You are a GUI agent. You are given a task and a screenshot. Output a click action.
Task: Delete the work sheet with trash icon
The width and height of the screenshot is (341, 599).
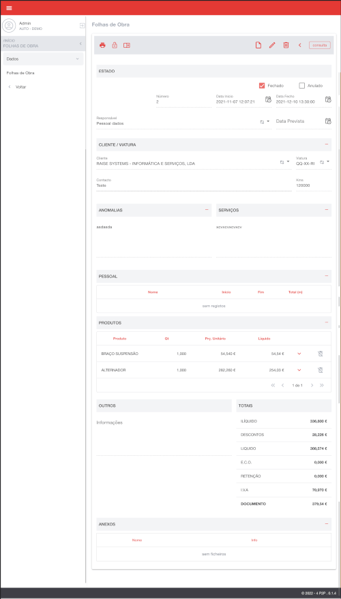286,45
